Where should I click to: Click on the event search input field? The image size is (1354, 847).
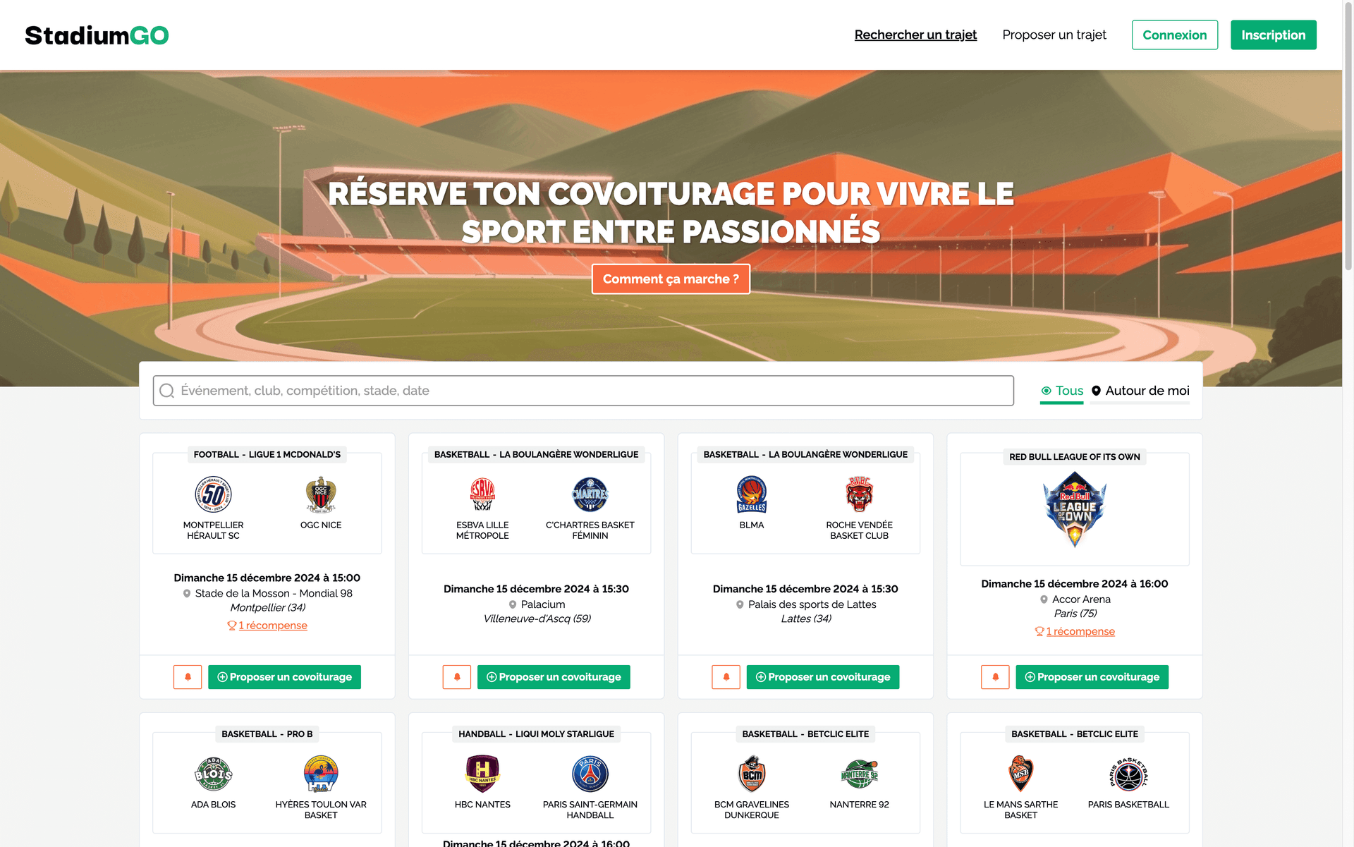pyautogui.click(x=583, y=390)
